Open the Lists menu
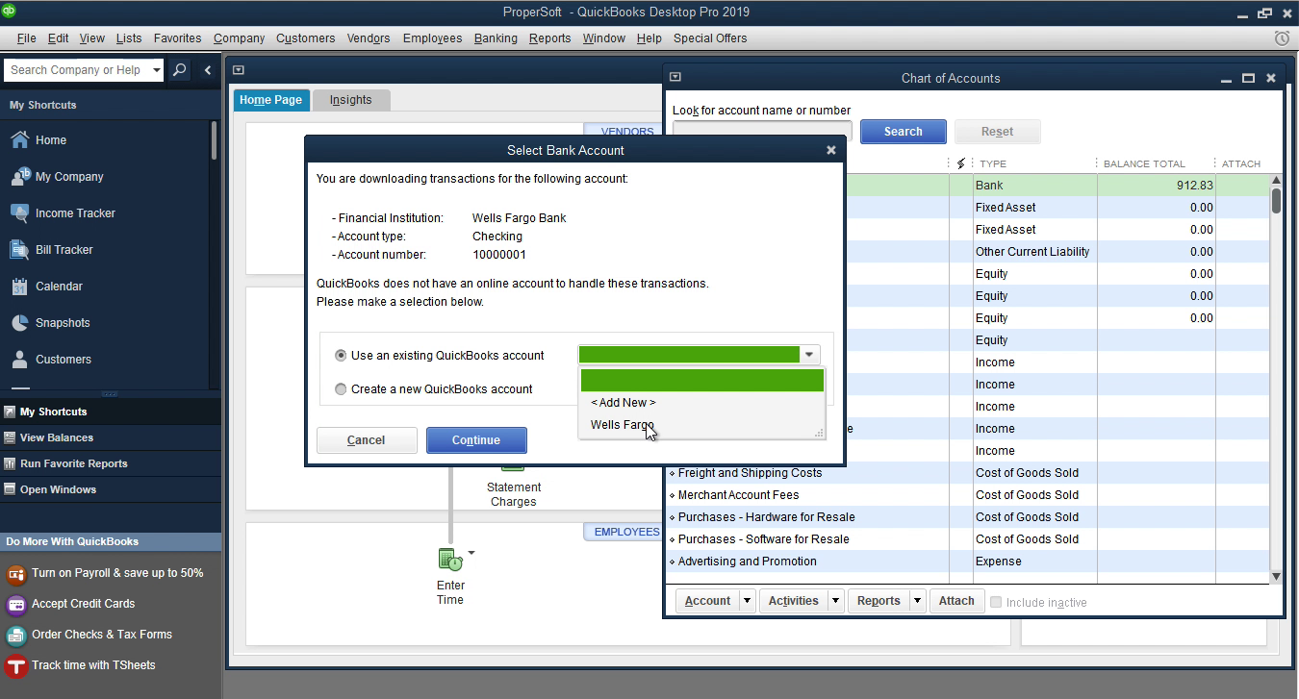 [x=128, y=38]
